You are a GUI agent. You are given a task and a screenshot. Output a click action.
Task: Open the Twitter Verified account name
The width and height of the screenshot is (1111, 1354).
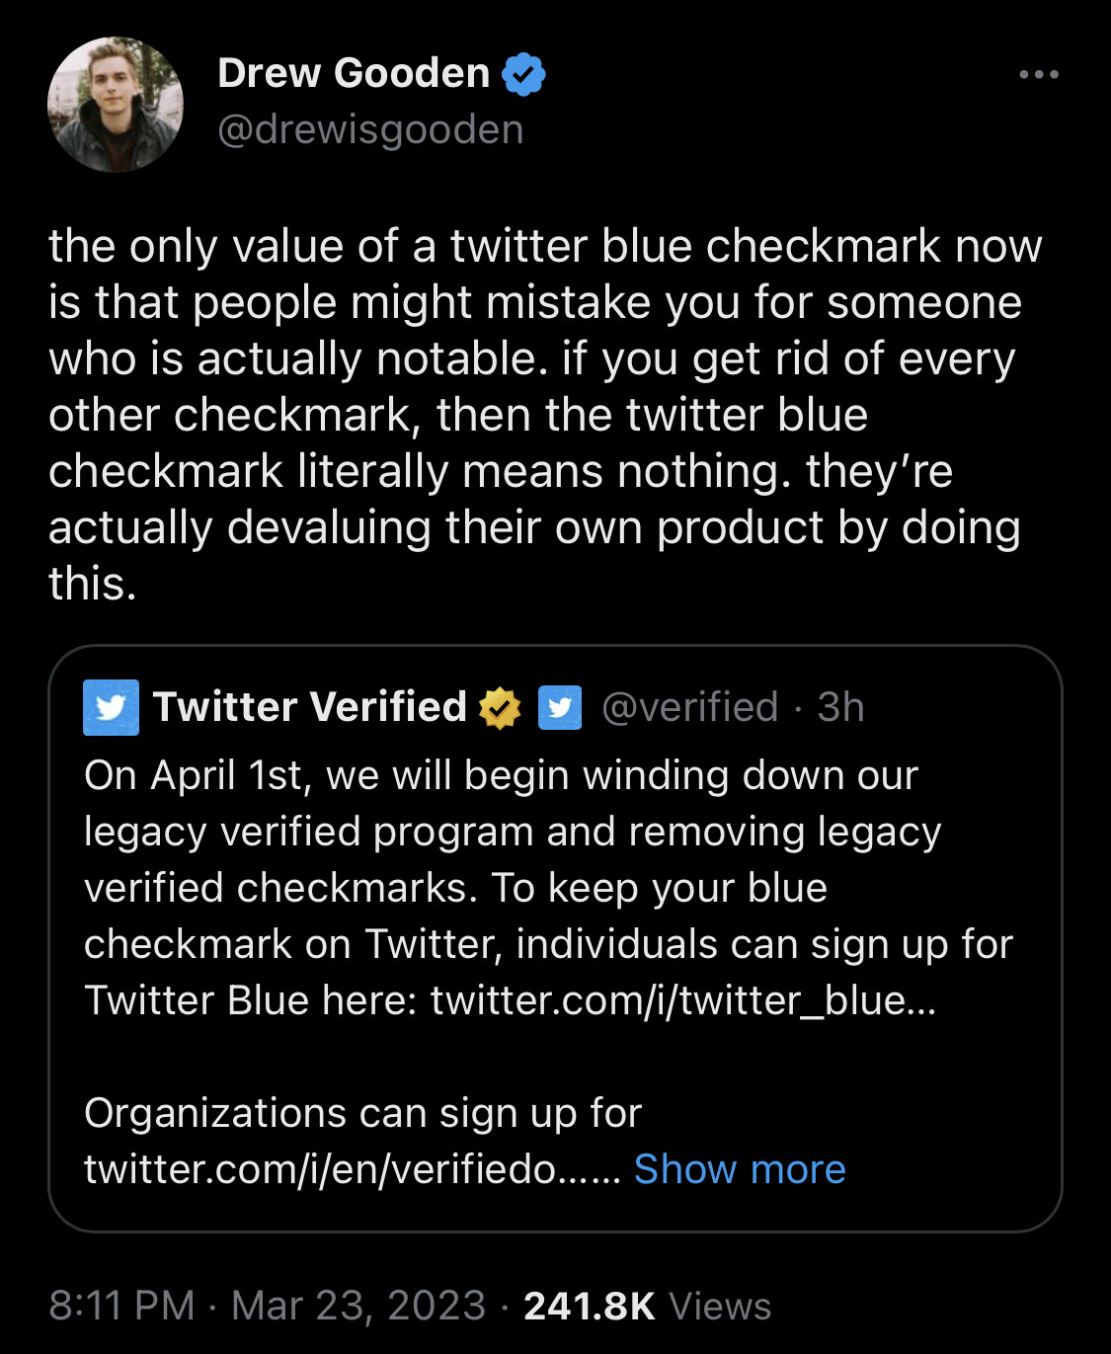[309, 707]
